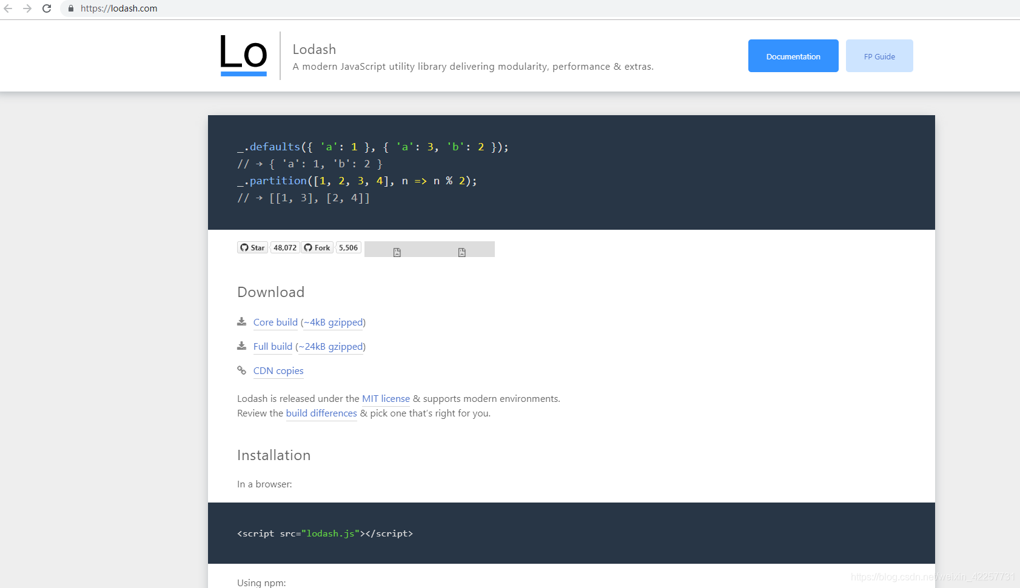View site info via the padlock icon
The height and width of the screenshot is (588, 1020).
tap(71, 8)
